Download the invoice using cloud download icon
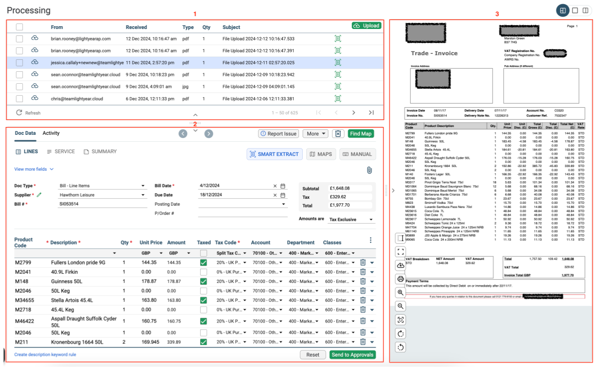The height and width of the screenshot is (370, 597). pyautogui.click(x=401, y=265)
